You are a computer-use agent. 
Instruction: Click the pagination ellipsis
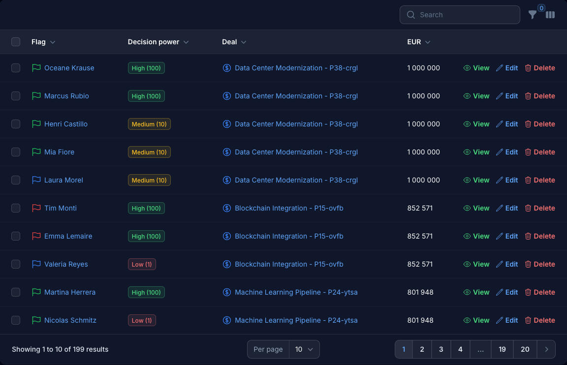(x=480, y=349)
